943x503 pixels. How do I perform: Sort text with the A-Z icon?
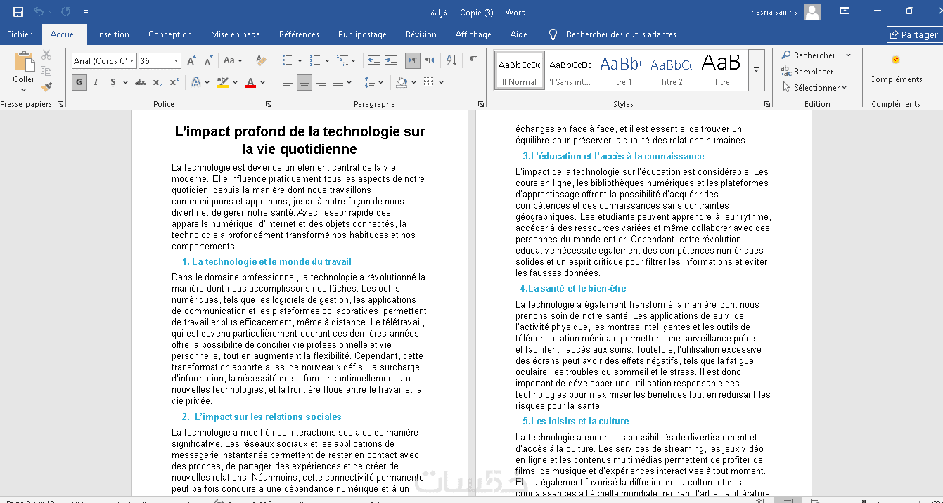tap(451, 60)
